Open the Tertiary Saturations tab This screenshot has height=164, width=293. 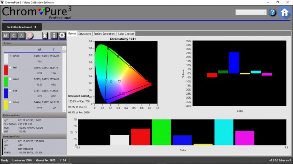coord(104,34)
